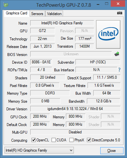Select the Graphics Card tab
This screenshot has height=158, width=127.
point(17,13)
